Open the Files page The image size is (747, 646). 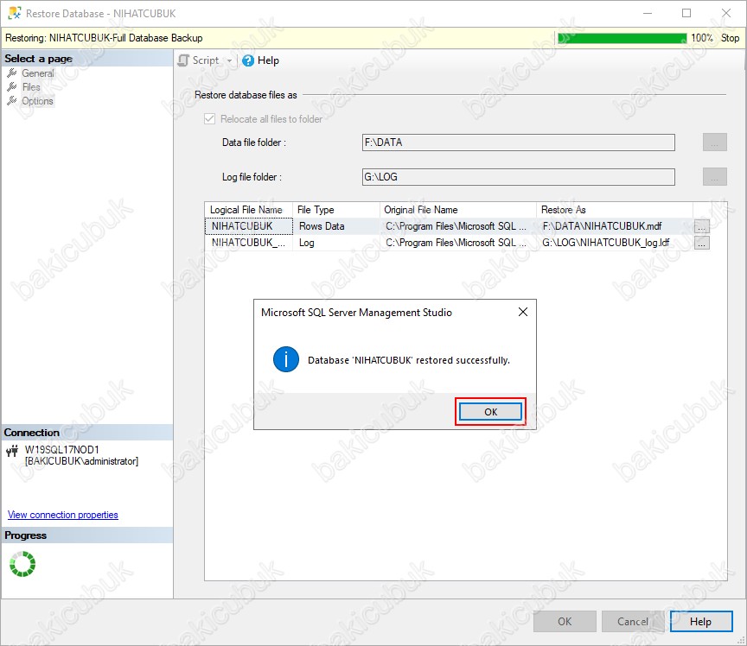[x=31, y=87]
